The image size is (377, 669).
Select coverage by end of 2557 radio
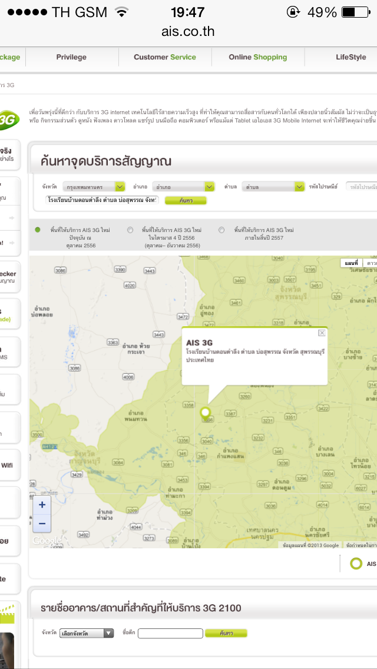[221, 230]
